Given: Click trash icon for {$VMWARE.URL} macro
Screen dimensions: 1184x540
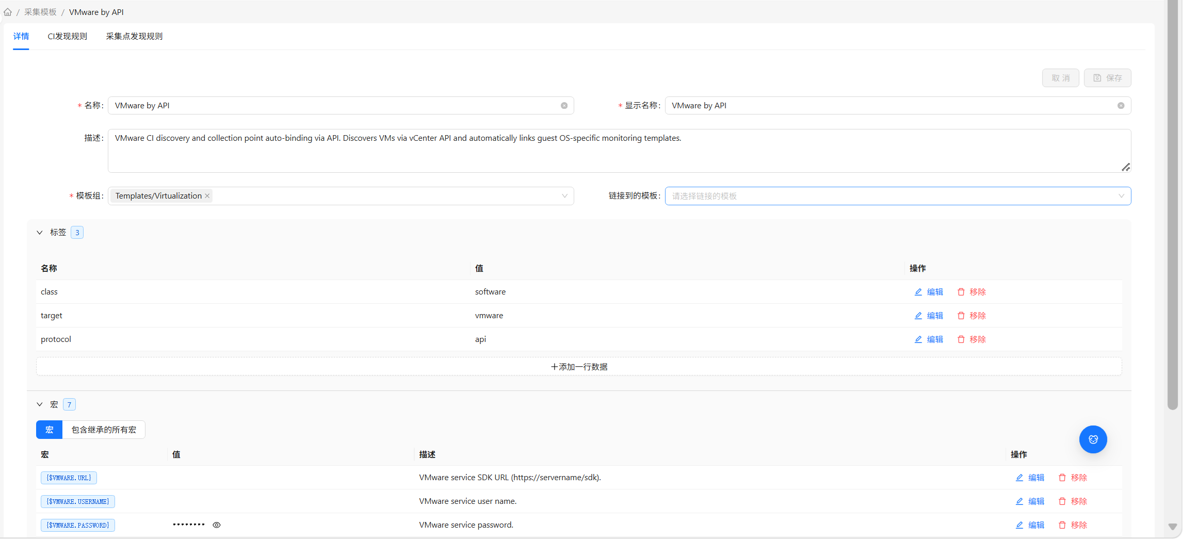Looking at the screenshot, I should 1062,478.
